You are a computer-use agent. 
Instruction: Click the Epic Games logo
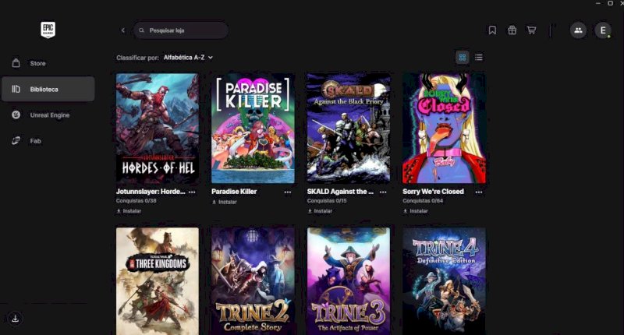click(48, 30)
